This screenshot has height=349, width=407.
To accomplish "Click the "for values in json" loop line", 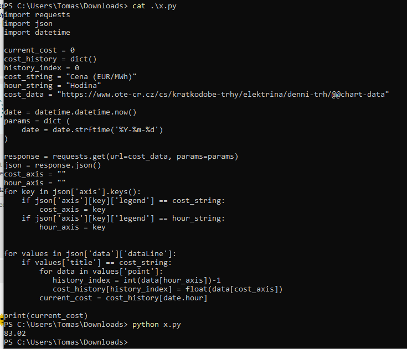I will click(x=90, y=254).
